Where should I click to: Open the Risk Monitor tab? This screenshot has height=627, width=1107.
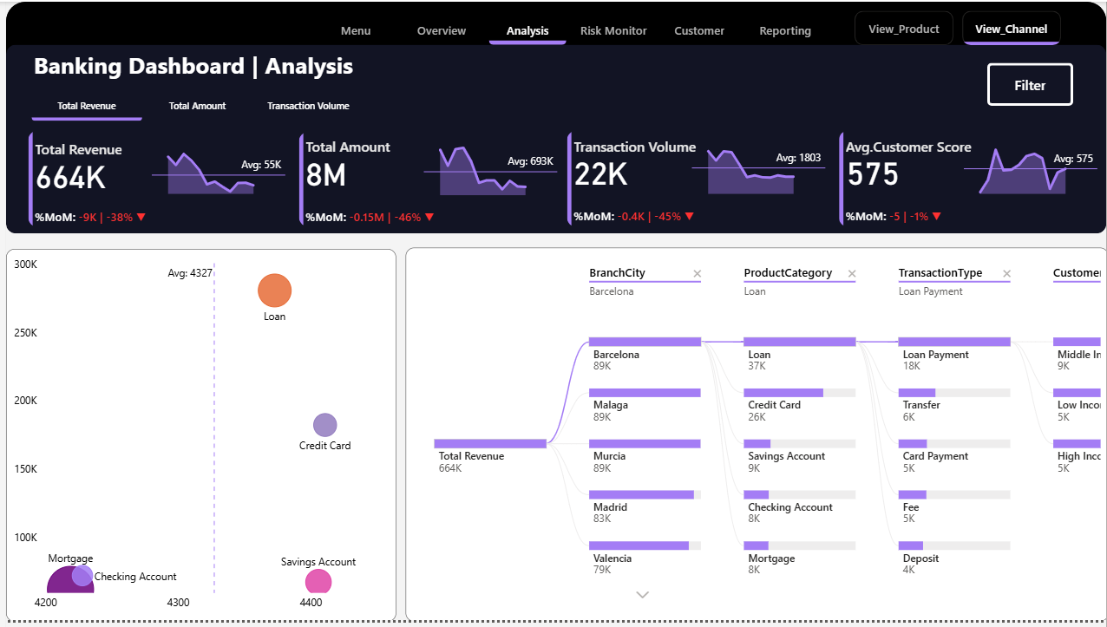pyautogui.click(x=613, y=30)
